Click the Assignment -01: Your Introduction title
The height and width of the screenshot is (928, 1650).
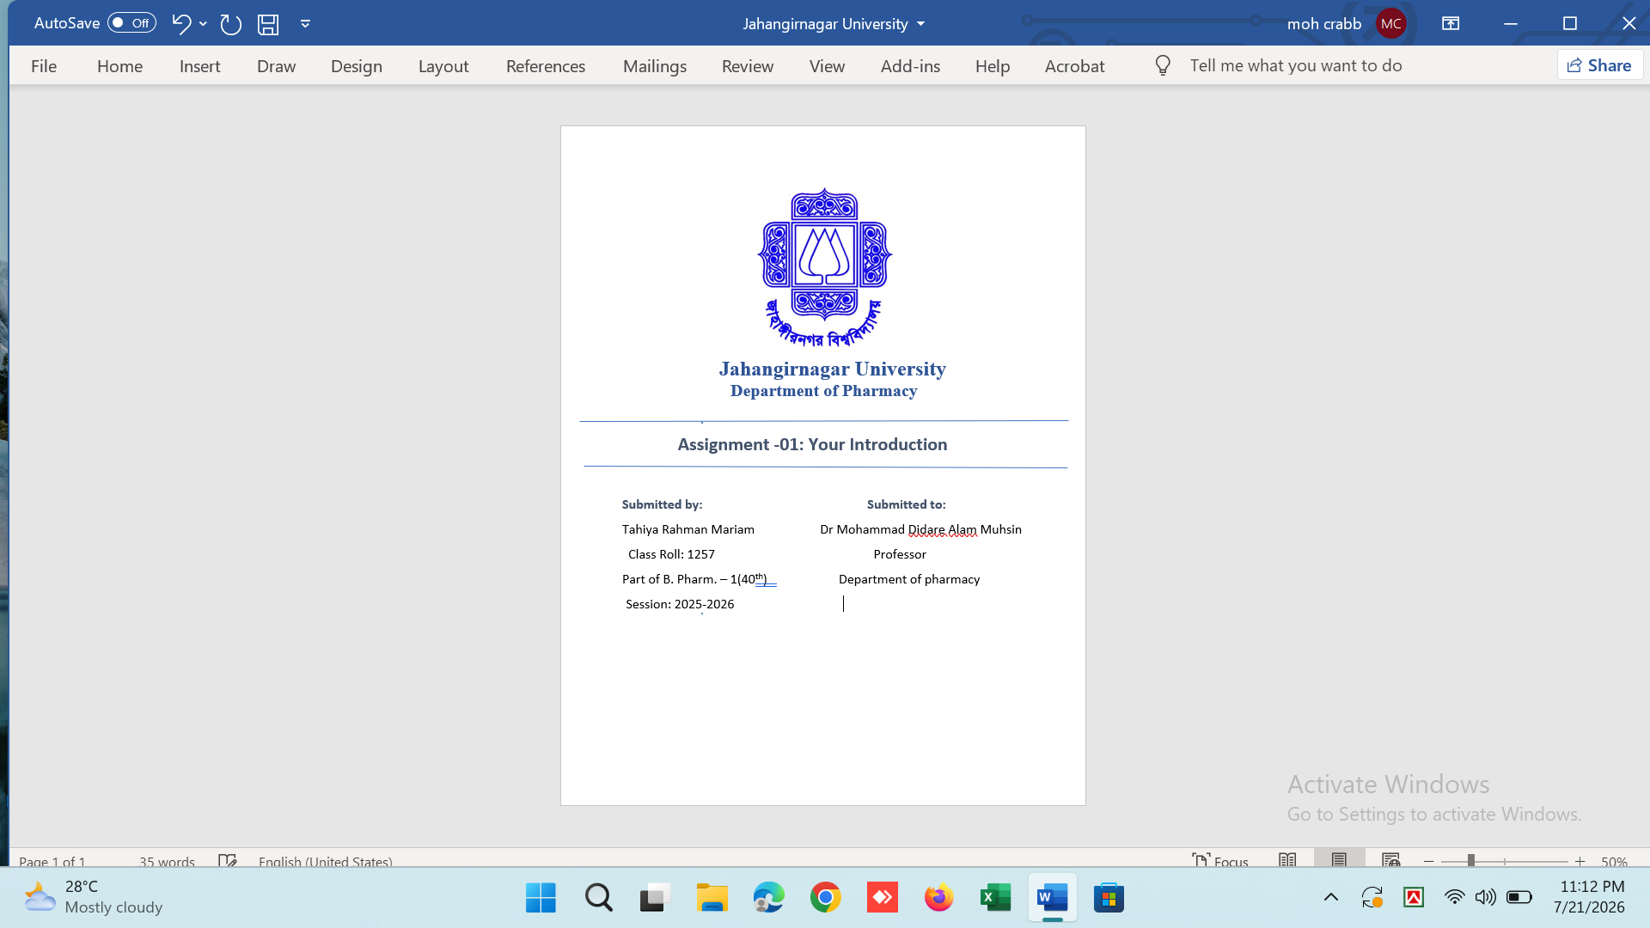pos(812,444)
